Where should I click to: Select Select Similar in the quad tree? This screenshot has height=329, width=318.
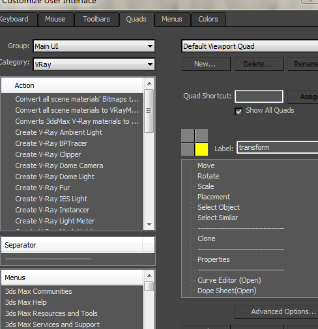click(218, 218)
